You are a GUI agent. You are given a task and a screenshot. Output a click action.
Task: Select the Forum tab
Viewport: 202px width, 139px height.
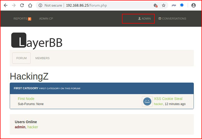tap(21, 58)
